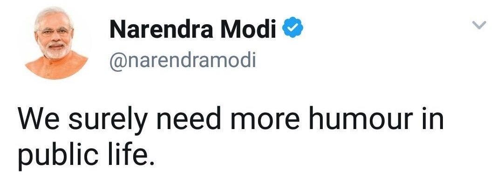Screen dimensions: 503x191
Task: Click the word "We" starting the tweet
Action: [x=39, y=119]
